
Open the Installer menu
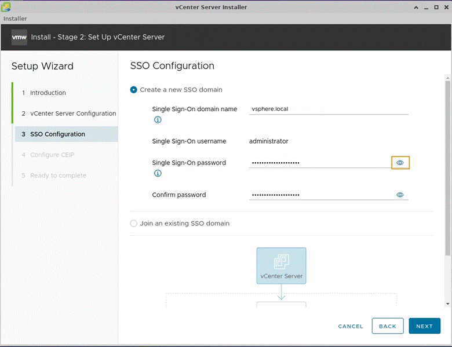15,19
